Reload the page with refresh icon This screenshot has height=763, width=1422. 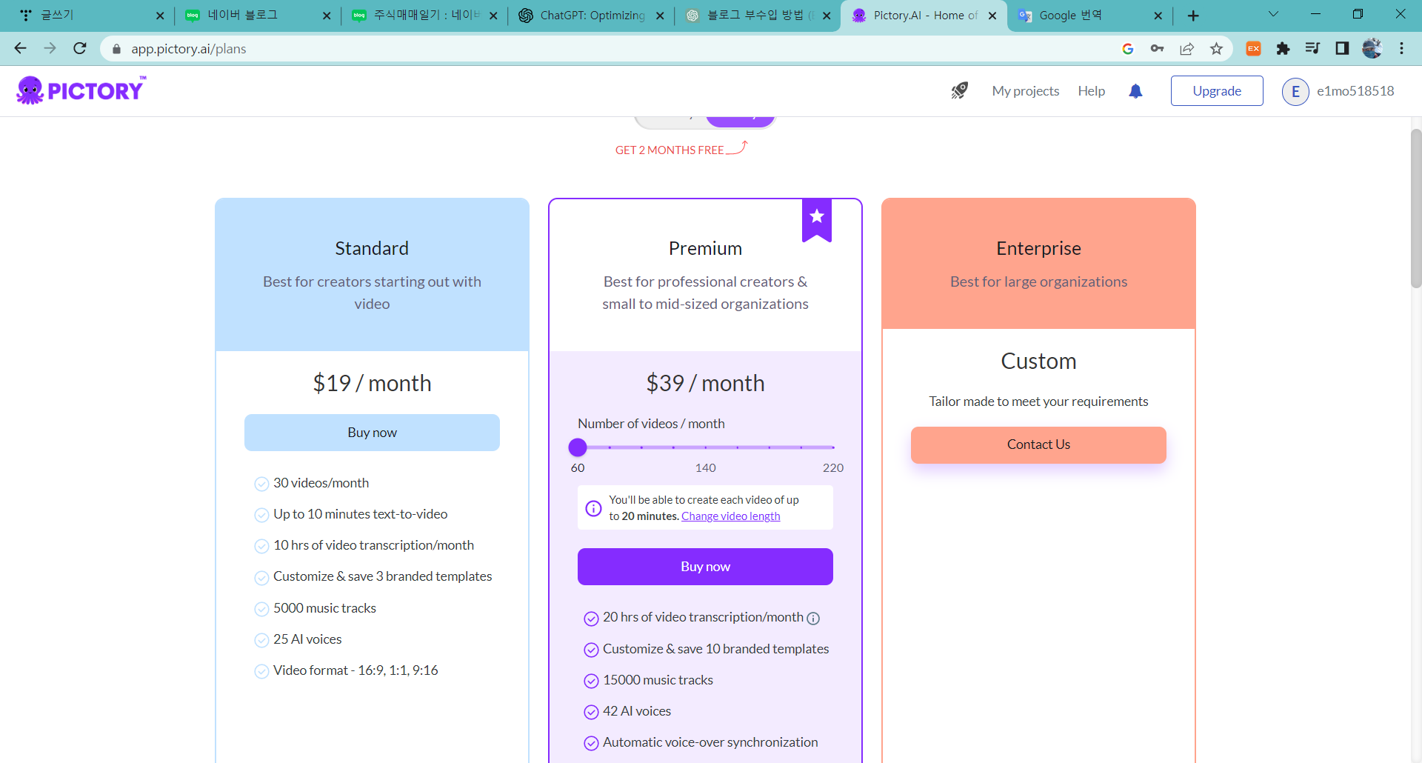click(80, 48)
